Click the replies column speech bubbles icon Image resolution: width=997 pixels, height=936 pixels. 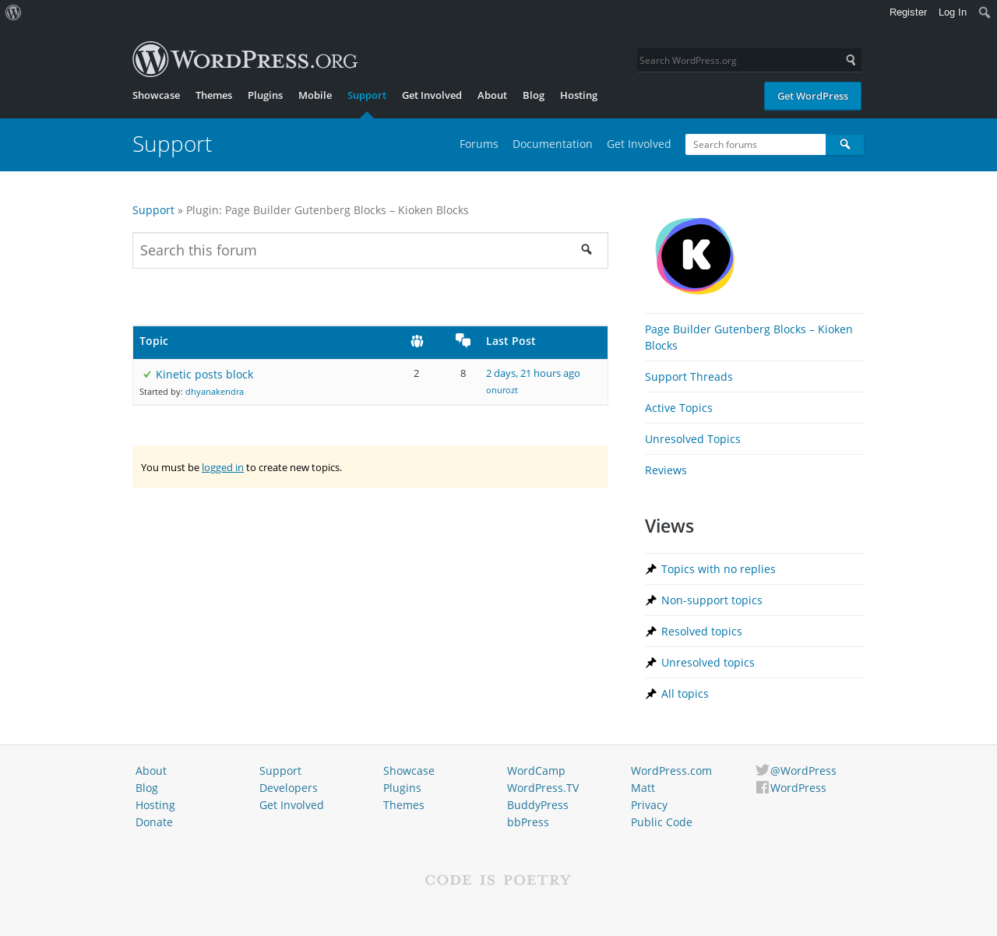(x=463, y=340)
